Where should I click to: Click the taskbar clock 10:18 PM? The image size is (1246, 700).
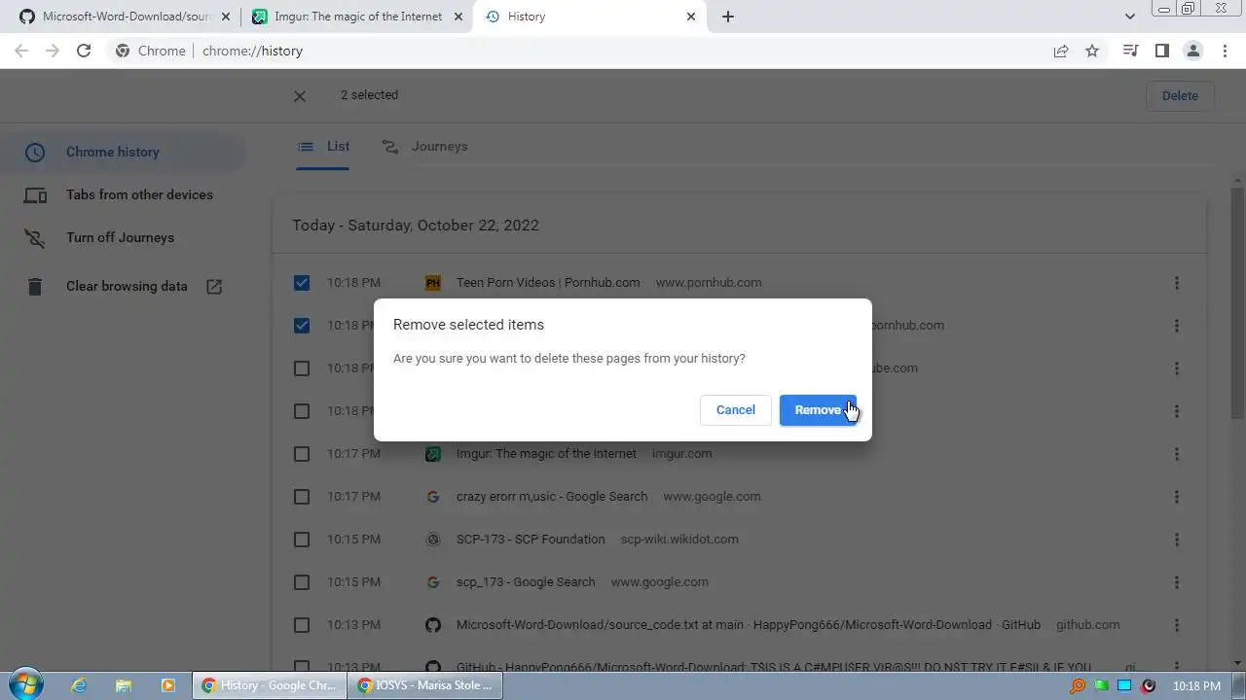click(x=1196, y=685)
